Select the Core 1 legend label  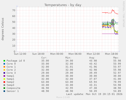point(11,67)
